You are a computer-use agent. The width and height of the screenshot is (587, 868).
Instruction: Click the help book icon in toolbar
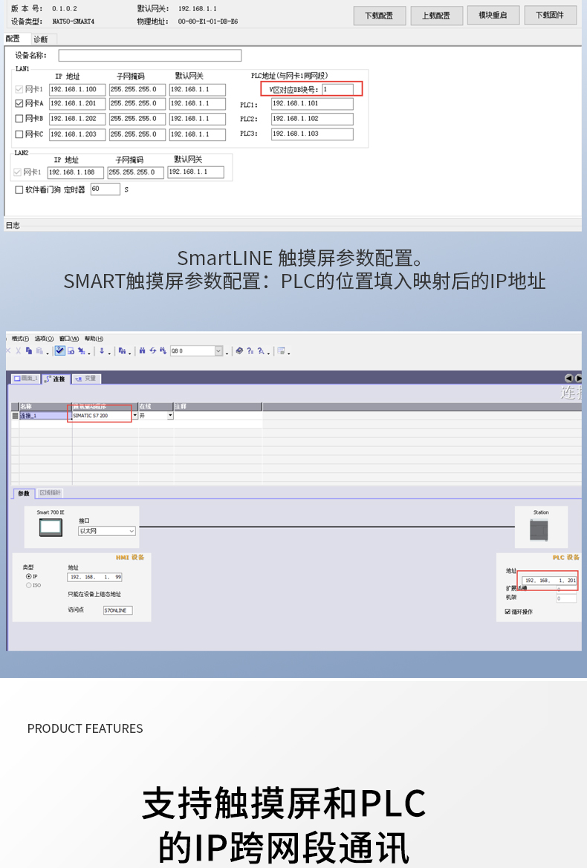coord(239,351)
